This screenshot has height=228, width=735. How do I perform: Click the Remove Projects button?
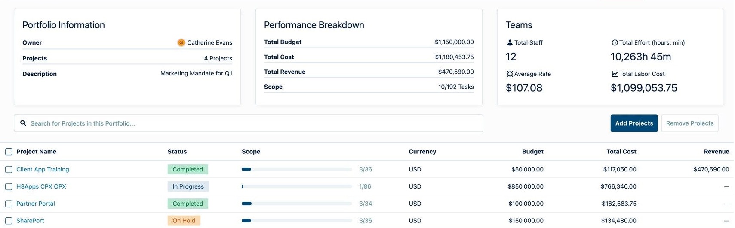(x=689, y=123)
